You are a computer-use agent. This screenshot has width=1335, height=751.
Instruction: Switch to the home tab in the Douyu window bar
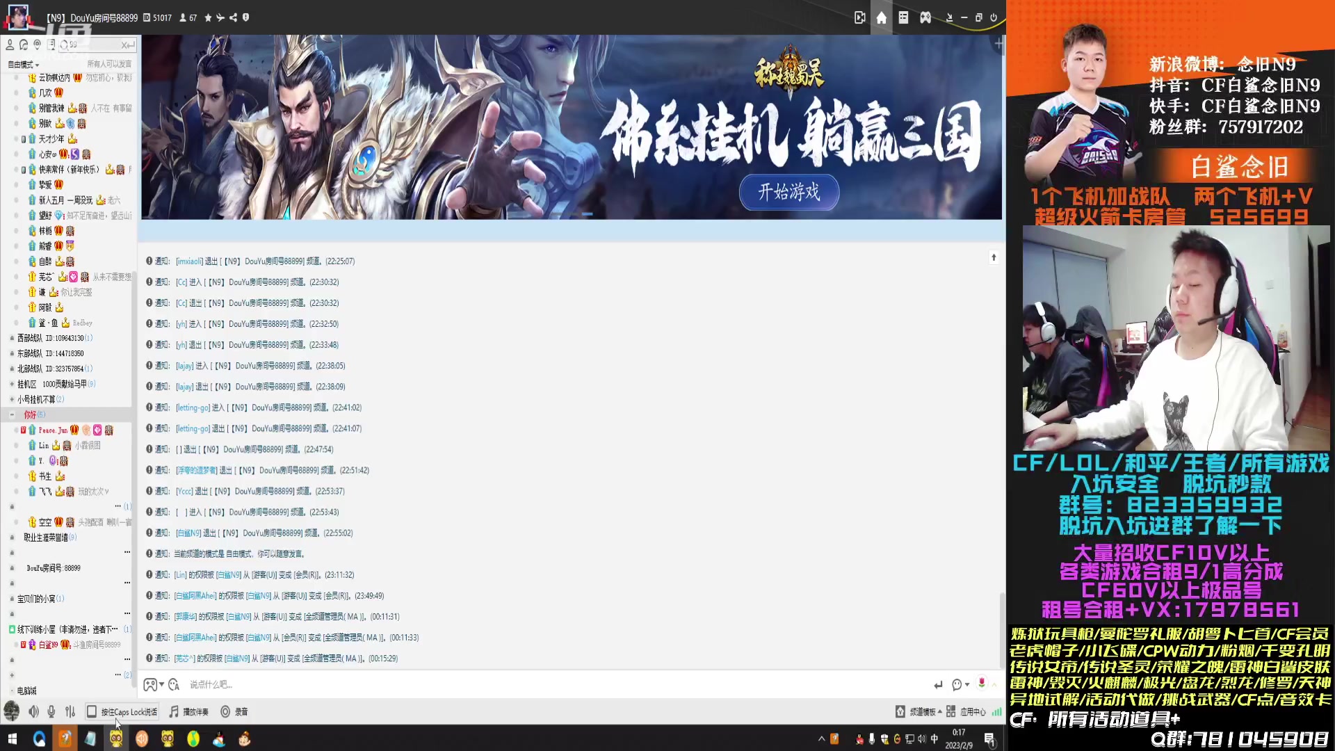tap(881, 17)
